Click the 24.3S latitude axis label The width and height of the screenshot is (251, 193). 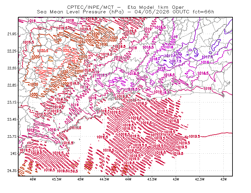(12, 171)
